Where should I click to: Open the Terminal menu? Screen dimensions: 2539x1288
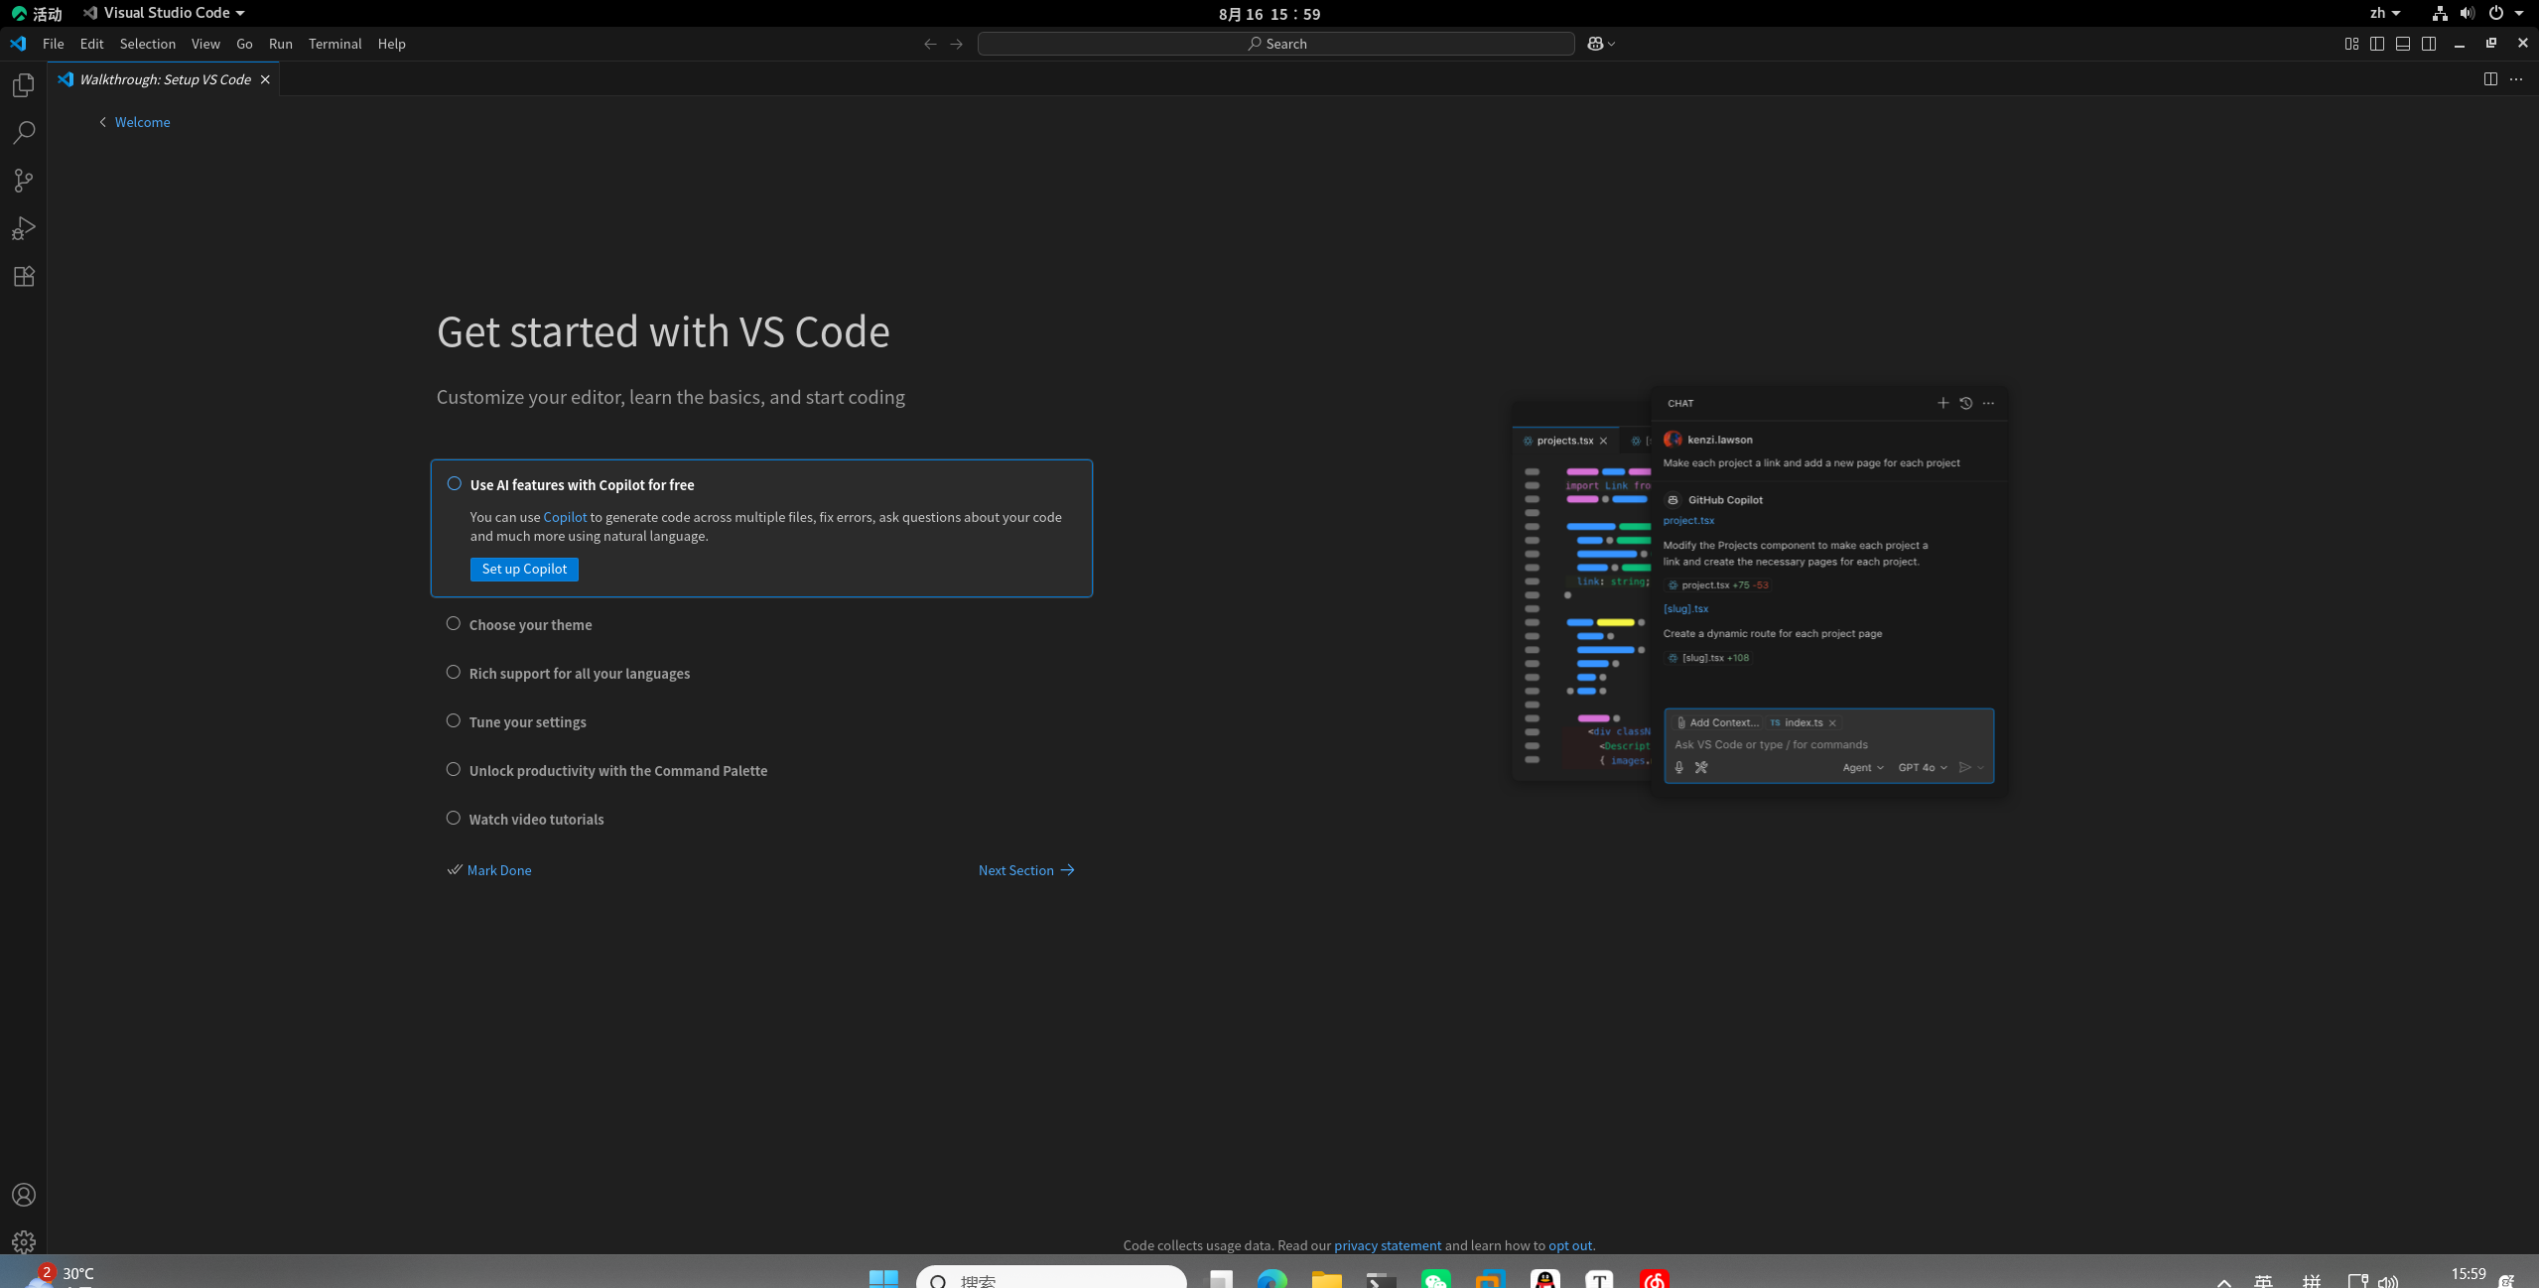click(x=334, y=44)
